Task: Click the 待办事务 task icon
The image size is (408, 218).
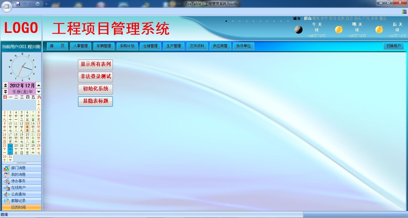Action: point(7,181)
